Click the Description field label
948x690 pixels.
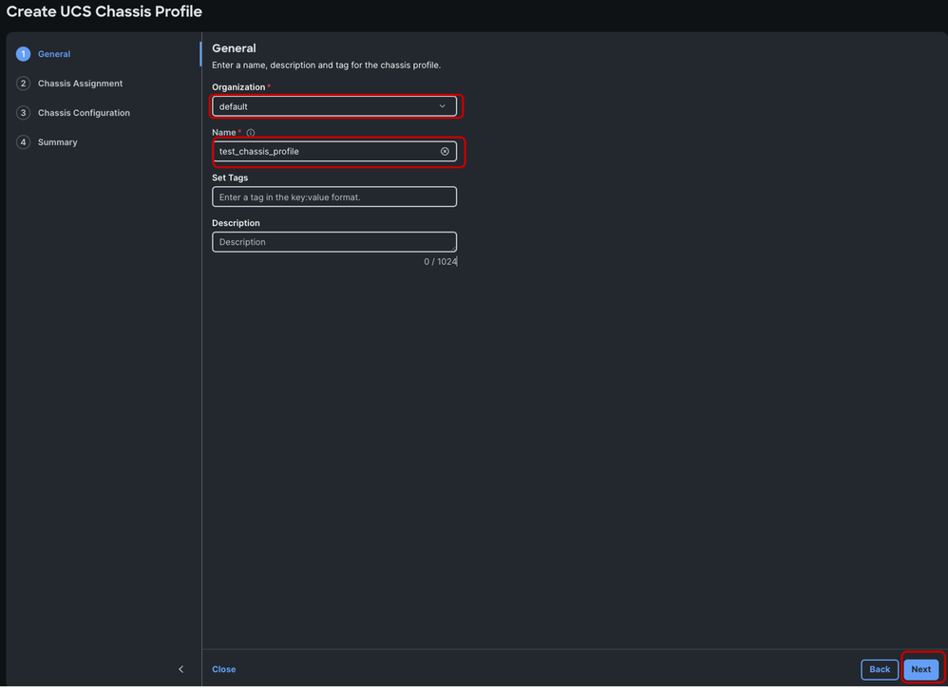coord(236,223)
